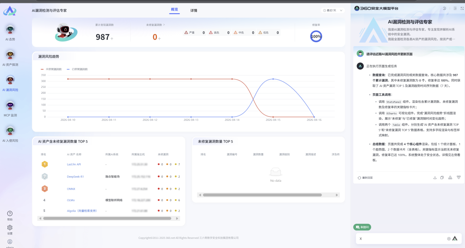Copy the answer using the copy icon

(442, 178)
